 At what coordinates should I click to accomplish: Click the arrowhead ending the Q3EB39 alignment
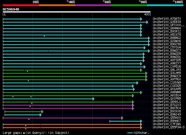(147, 22)
